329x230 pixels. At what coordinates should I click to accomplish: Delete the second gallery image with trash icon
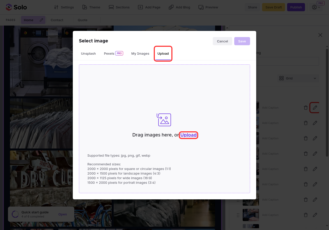[306, 123]
